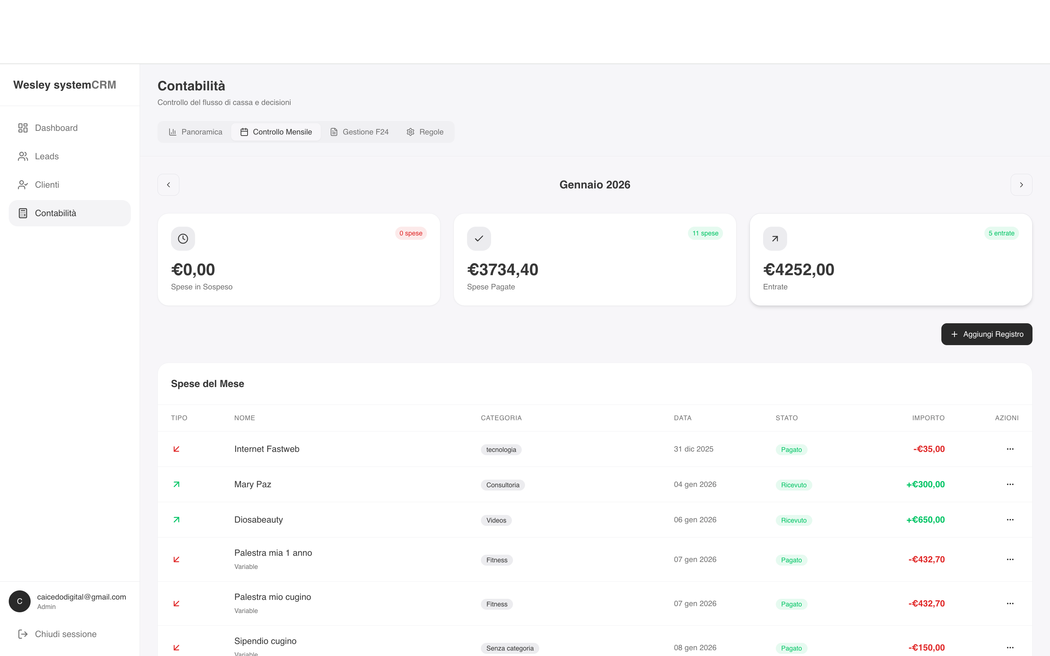Click Senza categoria tag
The width and height of the screenshot is (1050, 656).
click(510, 648)
